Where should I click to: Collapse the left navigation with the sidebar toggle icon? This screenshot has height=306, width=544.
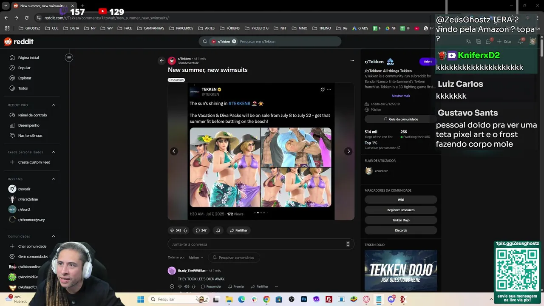pyautogui.click(x=69, y=57)
